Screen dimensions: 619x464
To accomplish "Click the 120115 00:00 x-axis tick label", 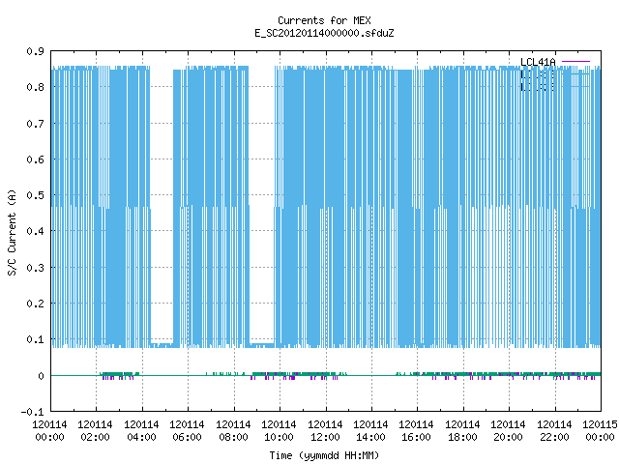I will click(600, 431).
